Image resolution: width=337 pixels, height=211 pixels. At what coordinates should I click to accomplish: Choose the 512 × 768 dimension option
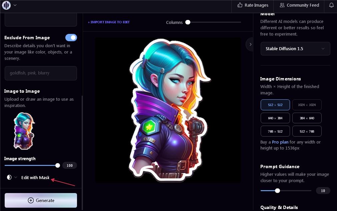307,131
